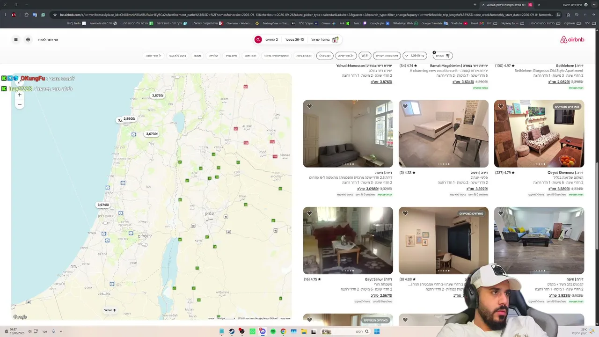Expand the map to full width

click(x=19, y=81)
